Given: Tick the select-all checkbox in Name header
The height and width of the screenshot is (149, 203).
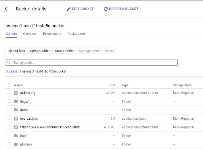Looking at the screenshot, I should tap(10, 85).
